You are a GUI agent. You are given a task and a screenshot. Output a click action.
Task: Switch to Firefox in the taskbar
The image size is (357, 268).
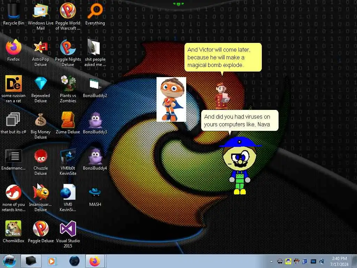click(95, 261)
